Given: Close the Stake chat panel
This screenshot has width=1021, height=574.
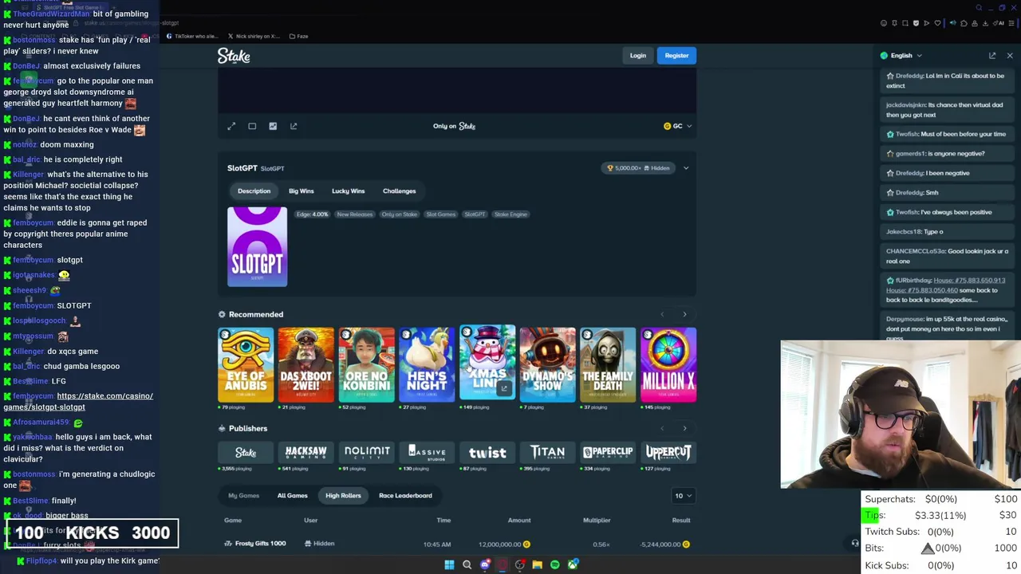Looking at the screenshot, I should click(x=1010, y=56).
